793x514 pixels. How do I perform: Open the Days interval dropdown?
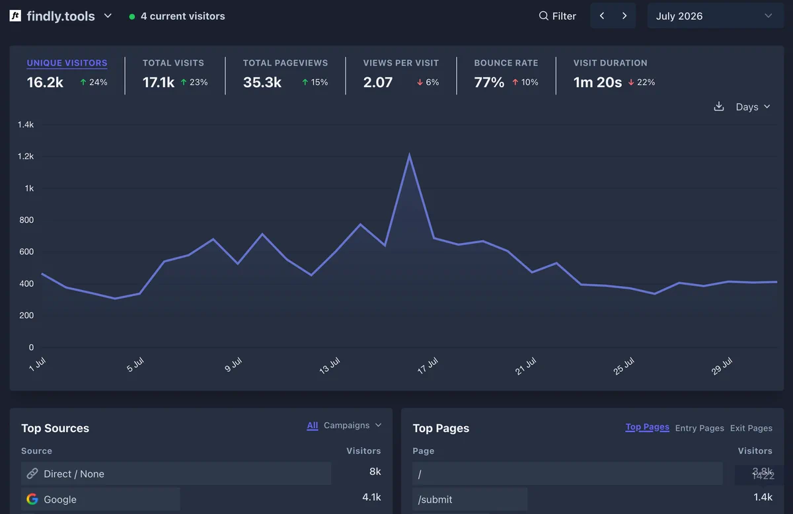click(753, 107)
